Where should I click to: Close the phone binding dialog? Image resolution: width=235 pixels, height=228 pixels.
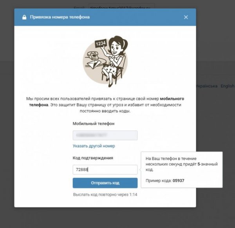pyautogui.click(x=186, y=17)
